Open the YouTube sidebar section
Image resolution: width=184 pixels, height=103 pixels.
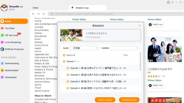point(10,28)
